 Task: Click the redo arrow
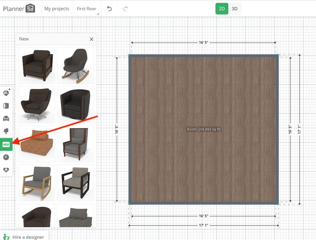[125, 9]
